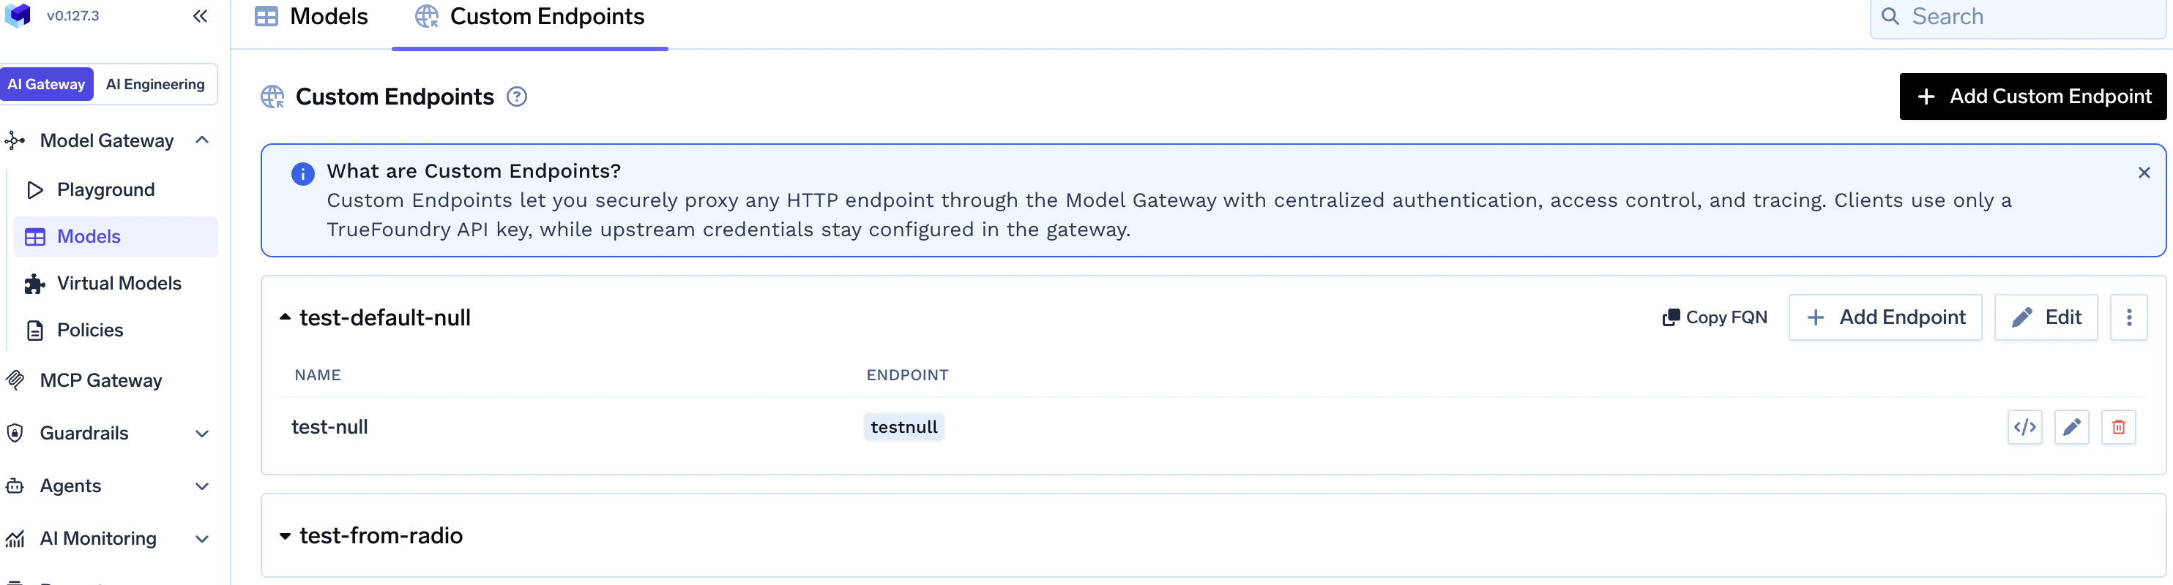Expand the test-from-radio section

(x=285, y=535)
